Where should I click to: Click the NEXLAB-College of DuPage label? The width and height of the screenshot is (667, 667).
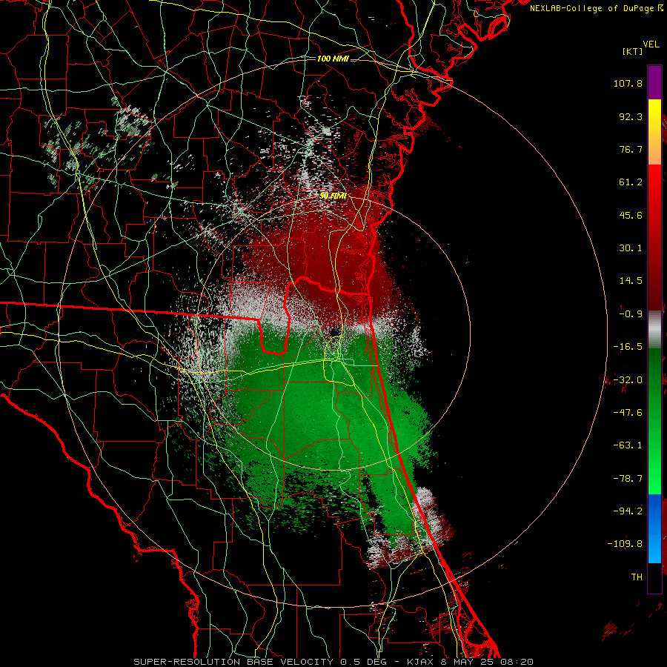[x=596, y=8]
